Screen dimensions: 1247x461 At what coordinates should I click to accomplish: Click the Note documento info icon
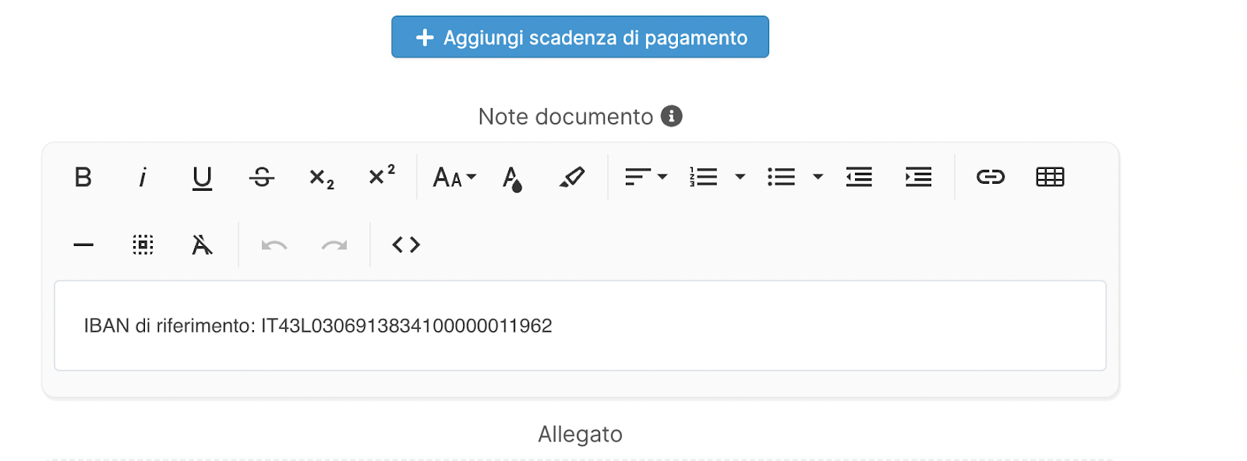672,116
